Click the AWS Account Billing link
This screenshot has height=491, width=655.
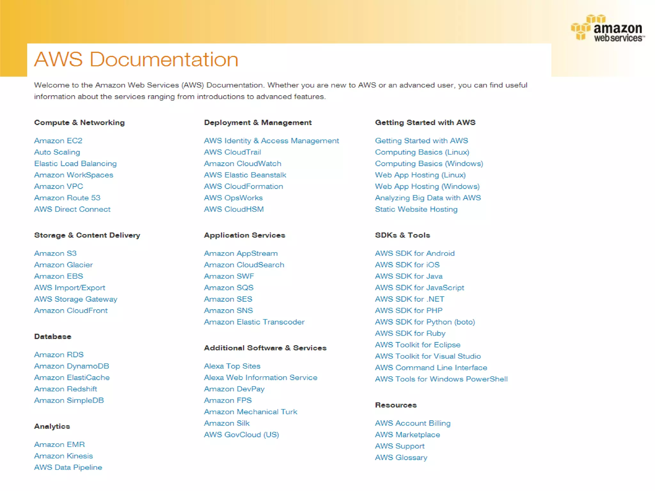click(x=413, y=423)
